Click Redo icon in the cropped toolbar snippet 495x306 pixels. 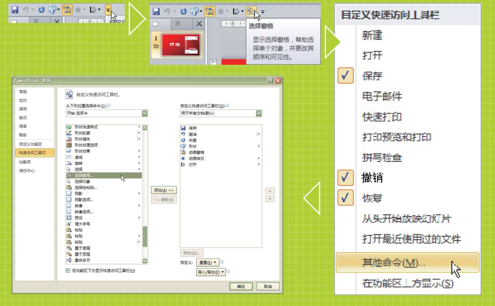[42, 10]
